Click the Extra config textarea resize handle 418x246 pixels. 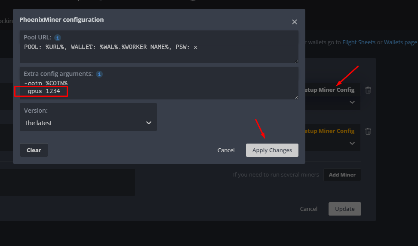[296, 97]
